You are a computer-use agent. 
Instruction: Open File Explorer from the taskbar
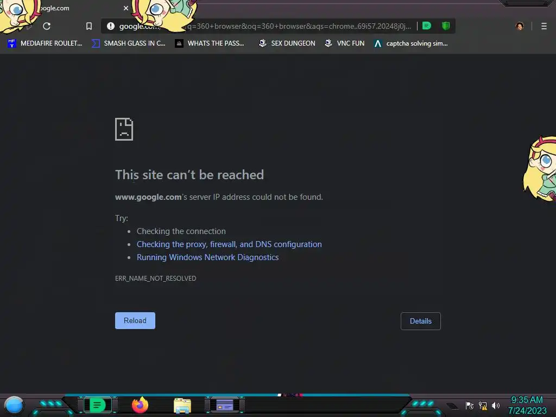[x=182, y=406]
